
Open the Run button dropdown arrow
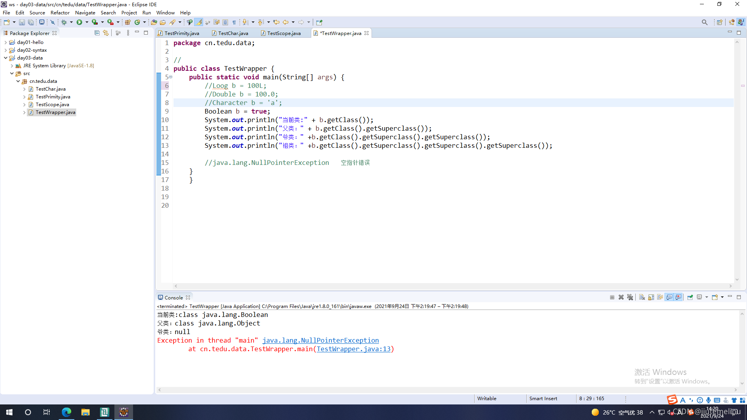(x=87, y=22)
